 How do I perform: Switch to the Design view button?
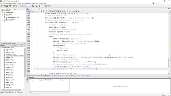(x=33, y=11)
